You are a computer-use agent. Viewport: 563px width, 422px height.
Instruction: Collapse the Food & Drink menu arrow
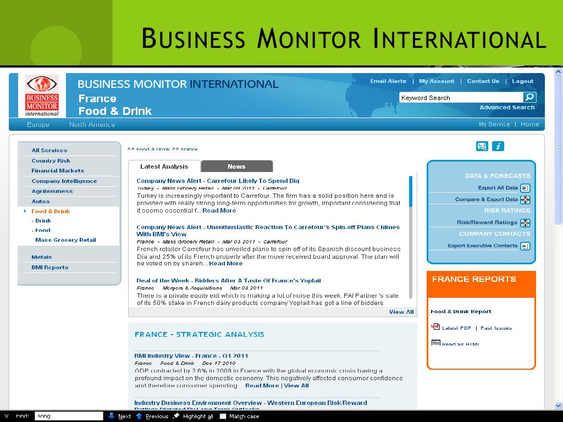click(x=25, y=211)
